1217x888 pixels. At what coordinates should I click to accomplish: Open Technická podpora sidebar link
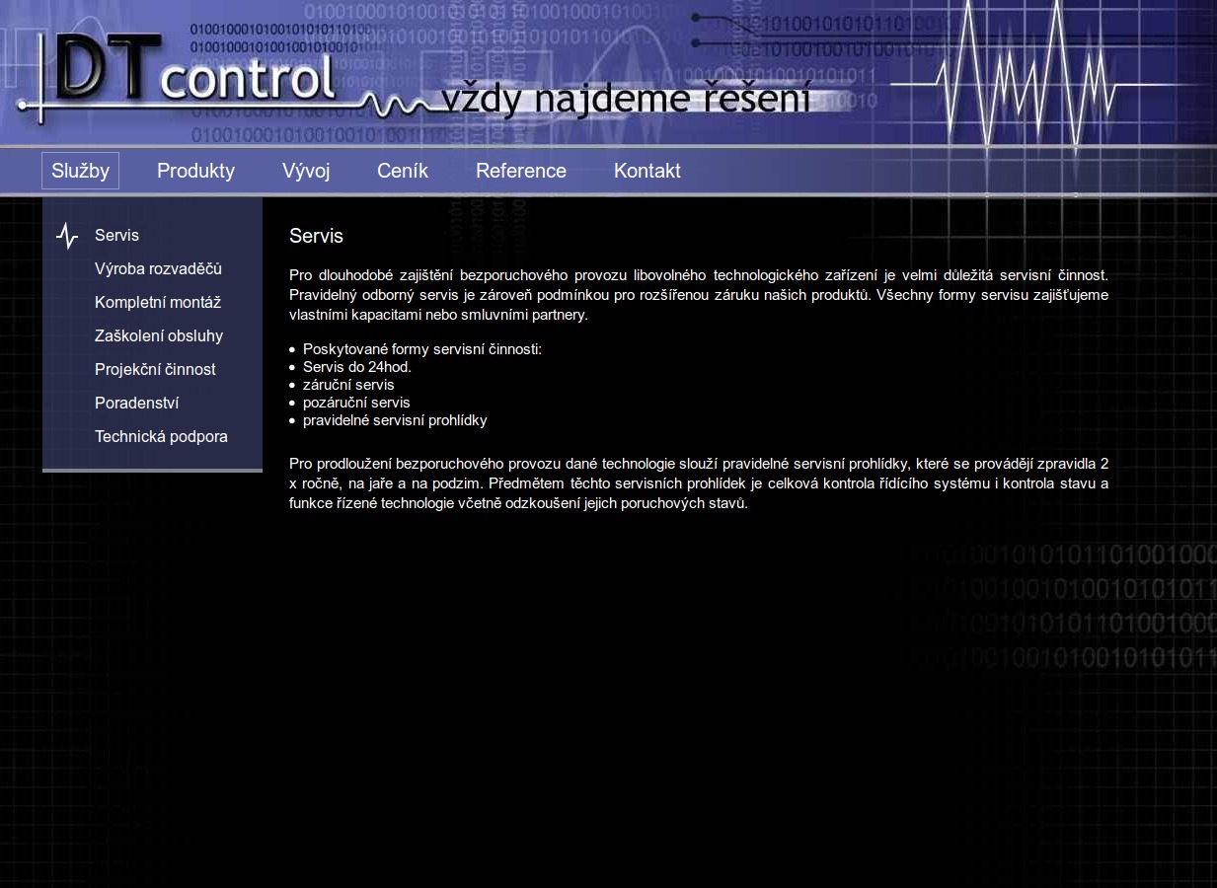[161, 436]
